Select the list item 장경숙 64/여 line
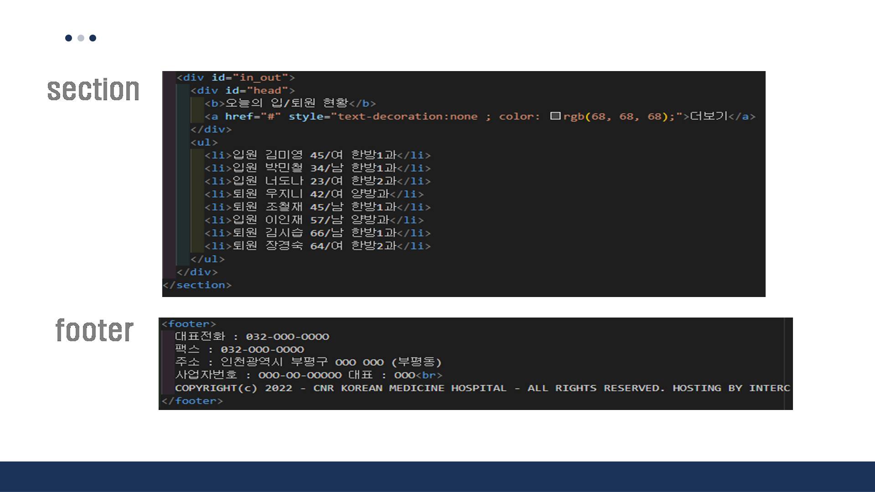The image size is (875, 492). tap(317, 246)
